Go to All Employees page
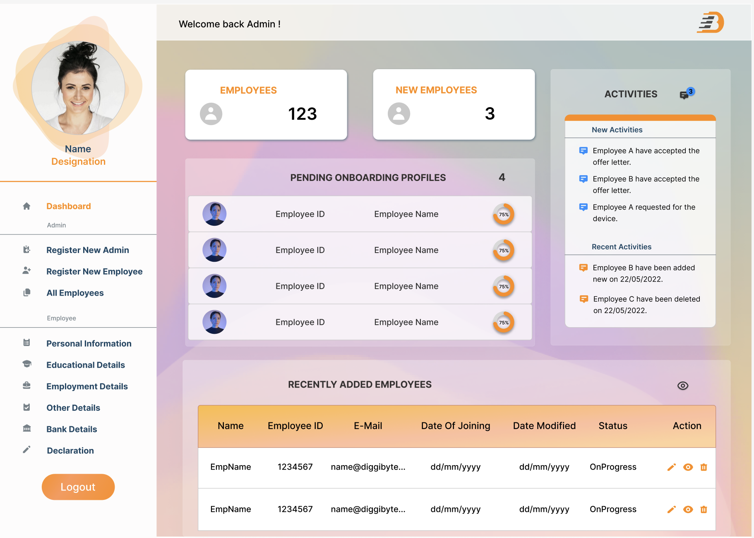Image resolution: width=754 pixels, height=538 pixels. (x=75, y=293)
